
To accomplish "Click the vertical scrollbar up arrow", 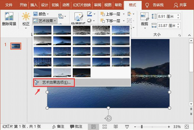I will (x=191, y=41).
